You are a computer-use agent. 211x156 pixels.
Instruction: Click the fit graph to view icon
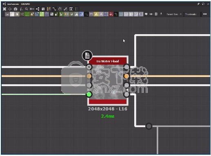tap(4, 9)
